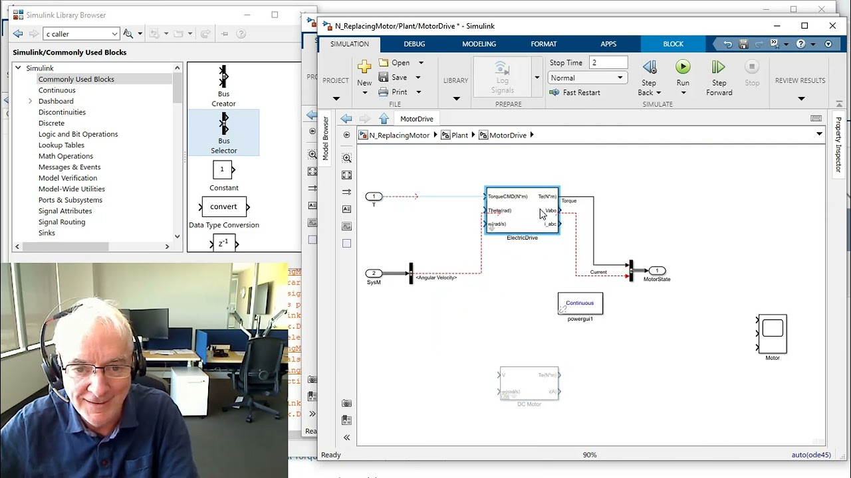Click the Fit to View palette icon
This screenshot has width=851, height=478.
[x=346, y=175]
